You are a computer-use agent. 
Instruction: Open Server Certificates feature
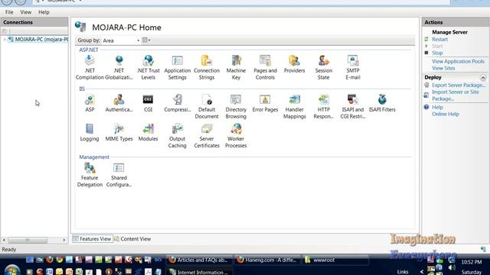coord(207,136)
